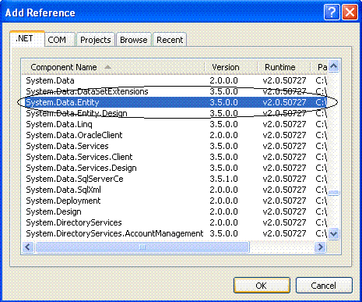Viewport: 362px width, 302px height.
Task: Select the .NET tab
Action: point(27,39)
